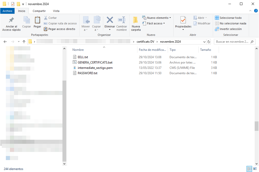The width and height of the screenshot is (259, 172).
Task: Open the blue Help question mark
Action: 256,11
